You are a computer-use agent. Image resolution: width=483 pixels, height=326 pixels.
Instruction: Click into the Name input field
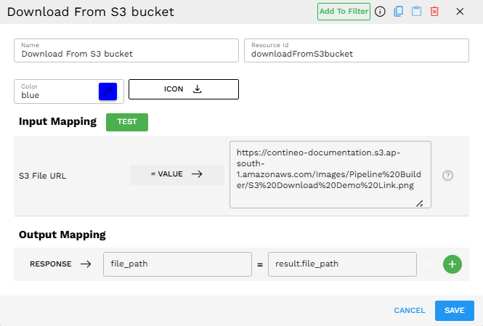click(126, 53)
